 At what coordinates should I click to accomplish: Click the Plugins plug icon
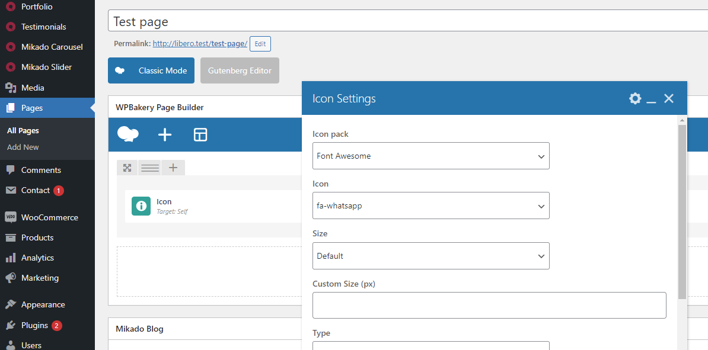pyautogui.click(x=11, y=325)
